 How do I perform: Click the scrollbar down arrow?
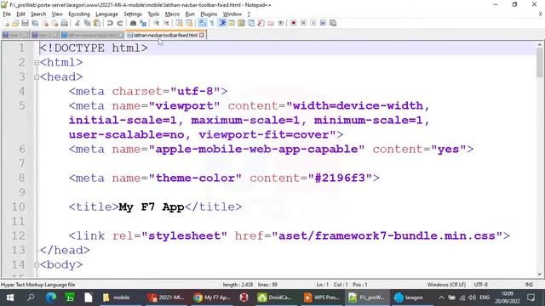click(539, 274)
